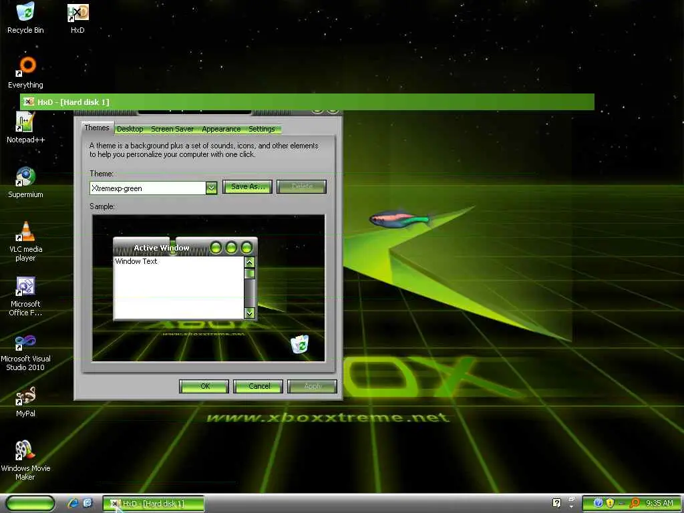Click the blue round tray icon
Screen dimensions: 684x513
click(x=598, y=503)
